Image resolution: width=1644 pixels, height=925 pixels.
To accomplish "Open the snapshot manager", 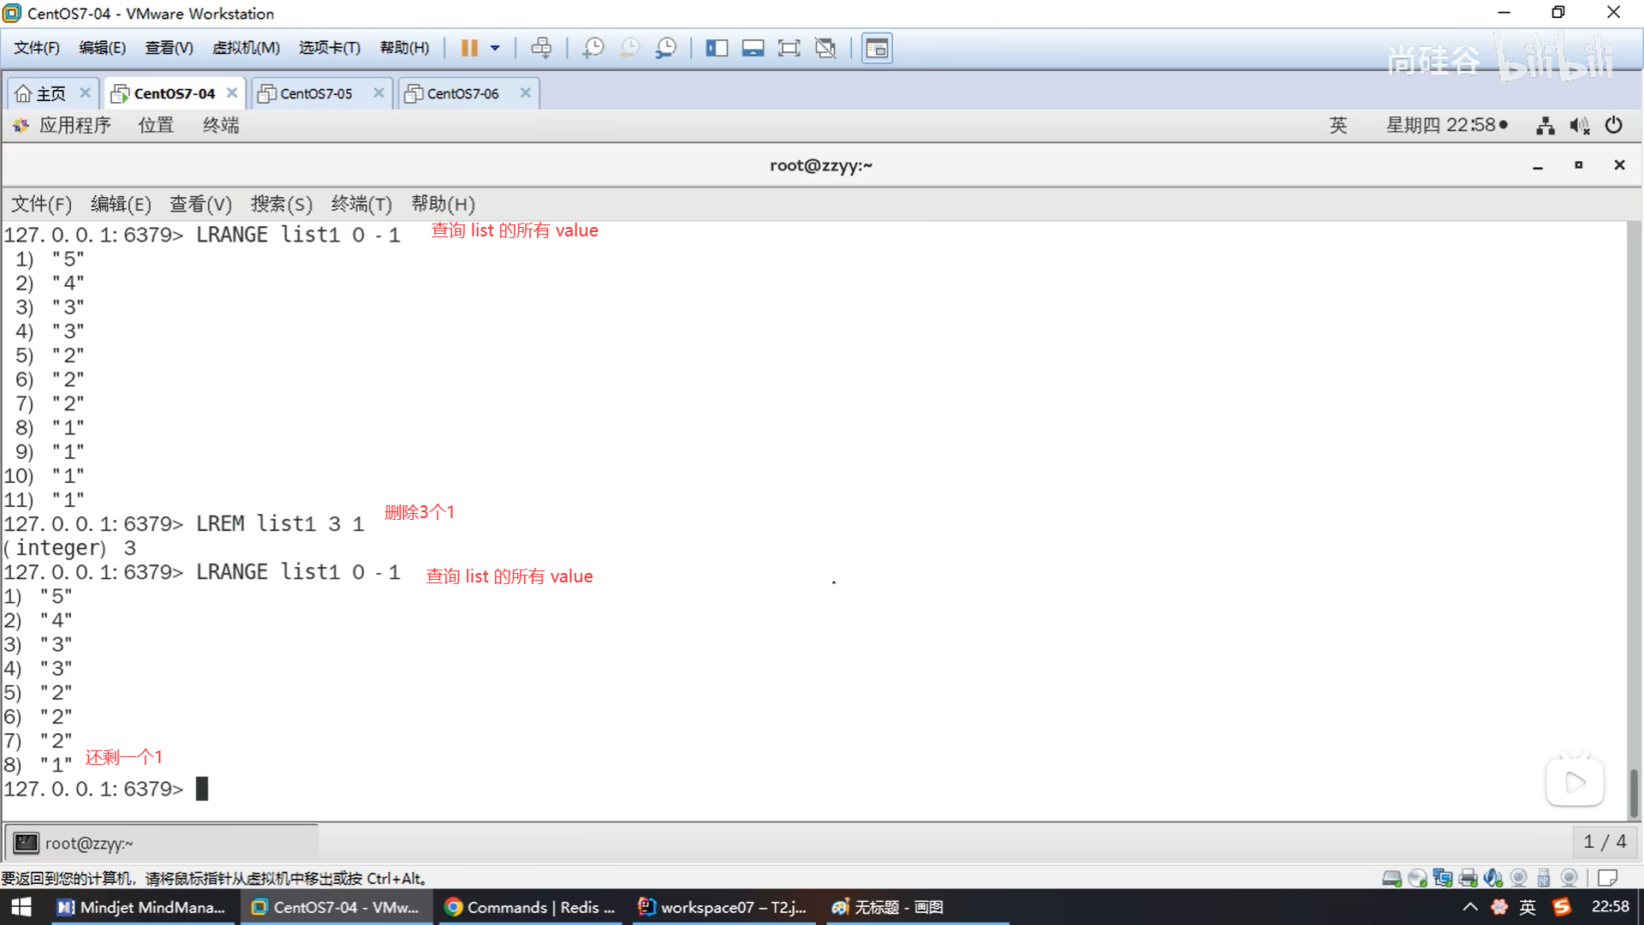I will pyautogui.click(x=666, y=48).
